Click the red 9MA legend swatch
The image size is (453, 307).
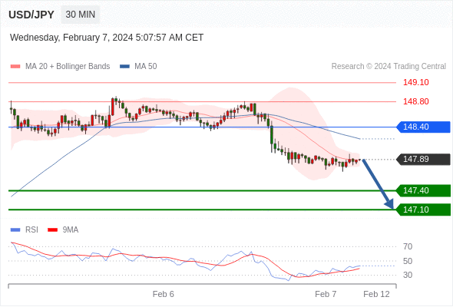click(52, 230)
